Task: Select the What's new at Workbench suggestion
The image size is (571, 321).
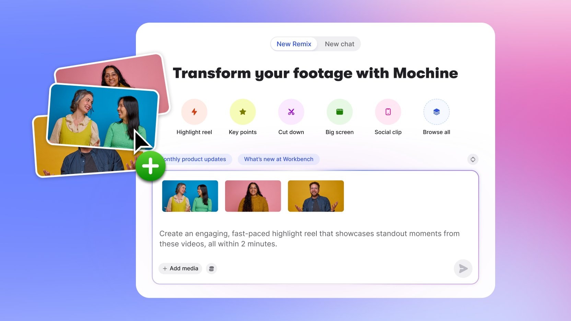Action: pos(279,159)
